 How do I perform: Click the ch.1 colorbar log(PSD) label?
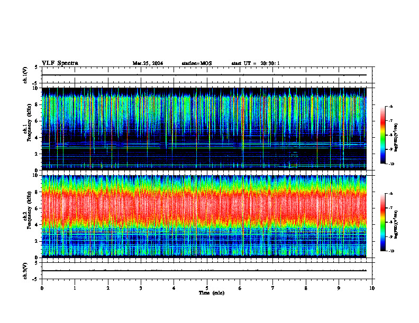[396, 138]
